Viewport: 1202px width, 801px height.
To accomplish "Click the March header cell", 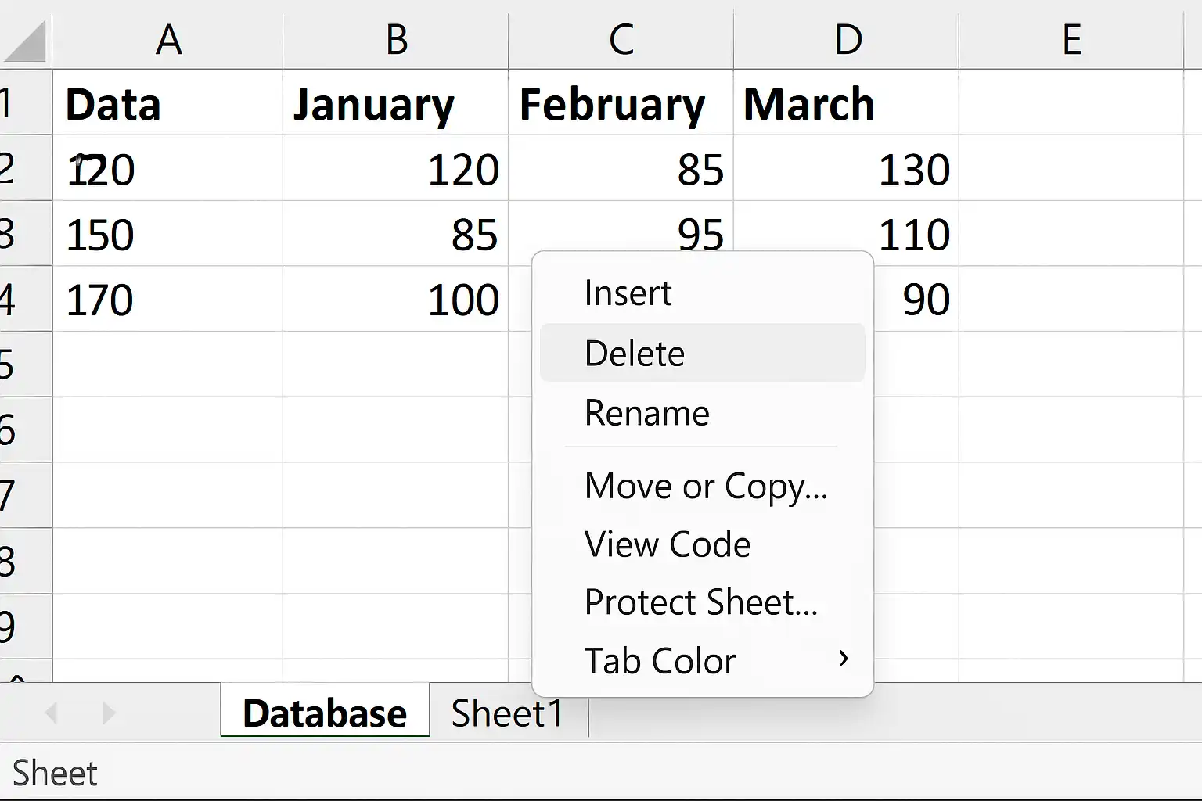I will 847,103.
